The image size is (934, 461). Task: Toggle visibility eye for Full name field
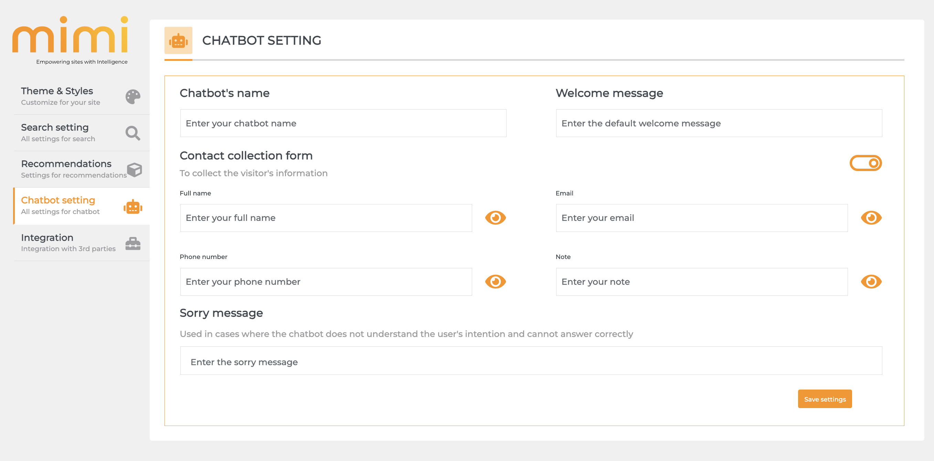pos(495,218)
